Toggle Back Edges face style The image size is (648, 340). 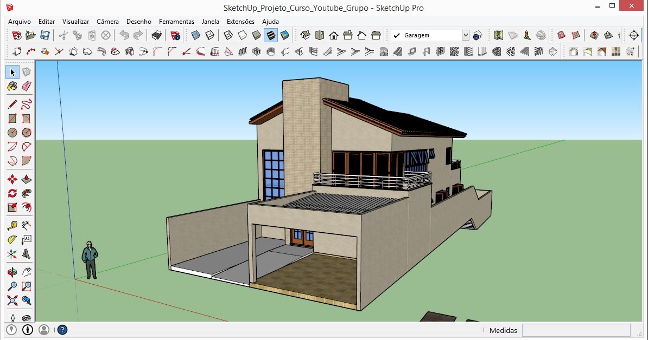[210, 35]
